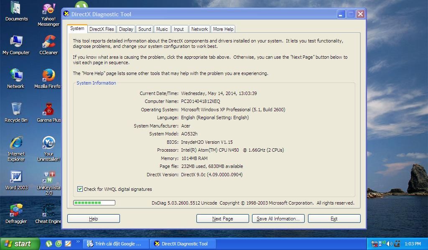Switch to the DirectX Files tab

coord(102,29)
